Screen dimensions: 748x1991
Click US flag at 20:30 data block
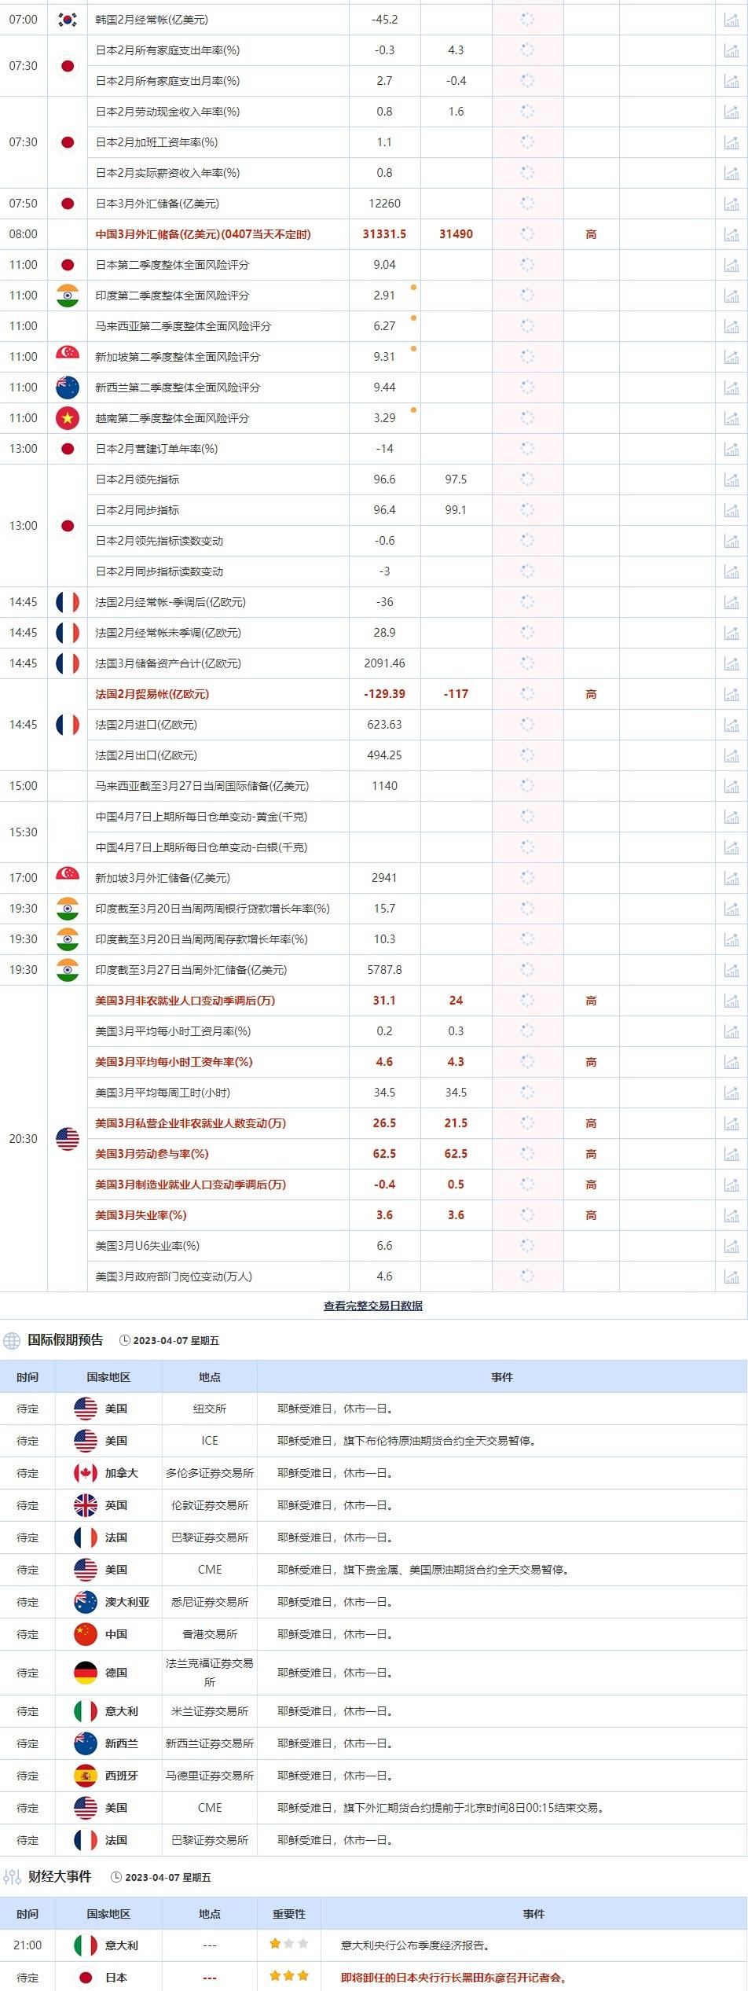pyautogui.click(x=68, y=1139)
